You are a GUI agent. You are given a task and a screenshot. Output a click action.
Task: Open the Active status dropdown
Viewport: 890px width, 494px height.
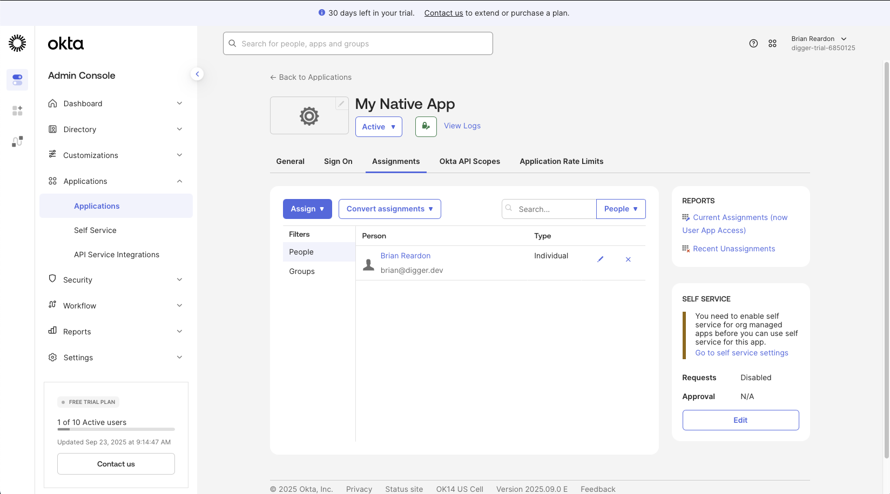[x=379, y=127]
